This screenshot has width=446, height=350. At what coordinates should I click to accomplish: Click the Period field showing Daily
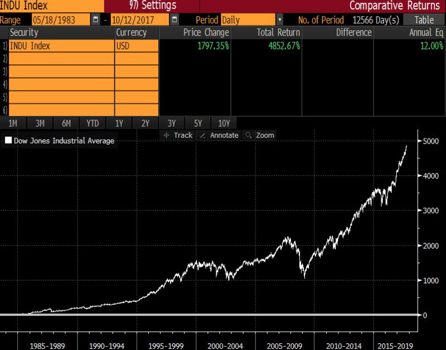(x=248, y=20)
